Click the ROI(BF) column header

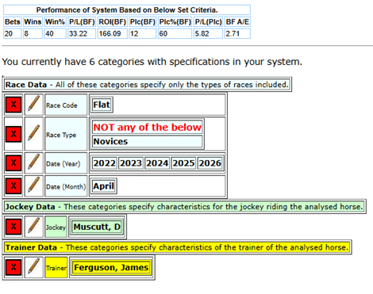[x=113, y=22]
